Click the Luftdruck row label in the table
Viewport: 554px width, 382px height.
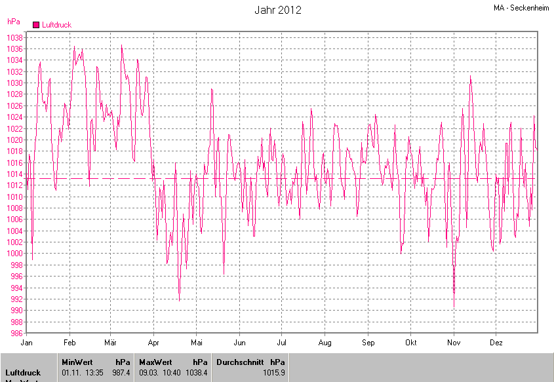[23, 372]
